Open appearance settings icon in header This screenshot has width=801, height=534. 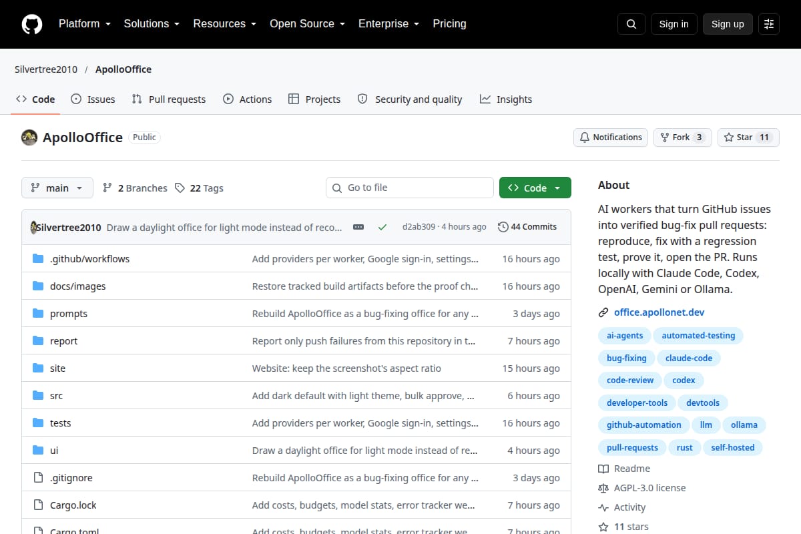(769, 24)
